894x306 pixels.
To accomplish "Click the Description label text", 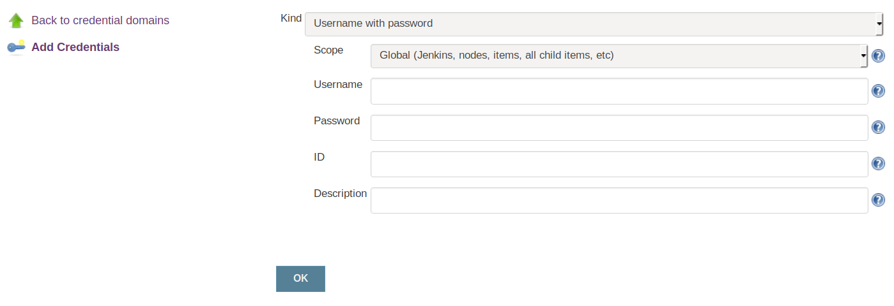I will [x=340, y=193].
